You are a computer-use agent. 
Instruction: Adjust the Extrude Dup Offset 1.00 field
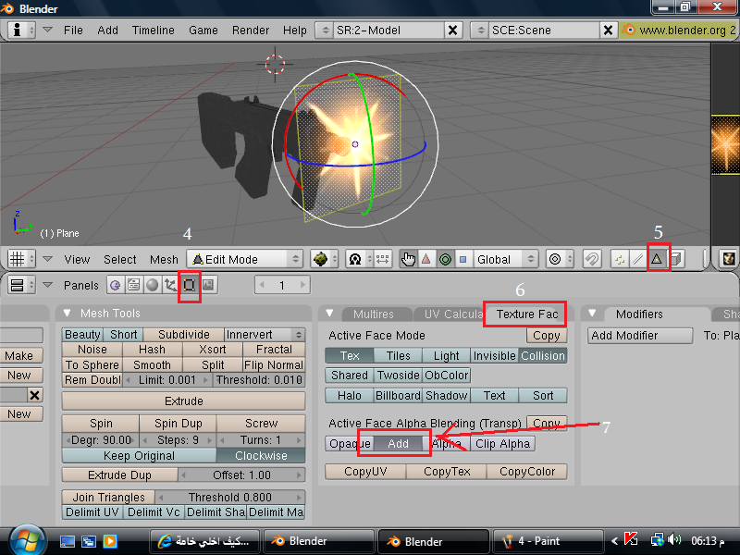[241, 475]
